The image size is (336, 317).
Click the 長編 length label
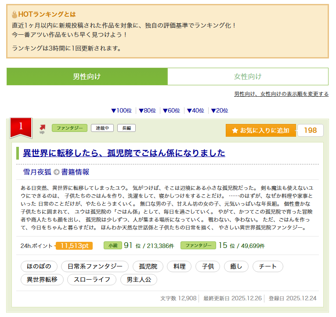126,128
